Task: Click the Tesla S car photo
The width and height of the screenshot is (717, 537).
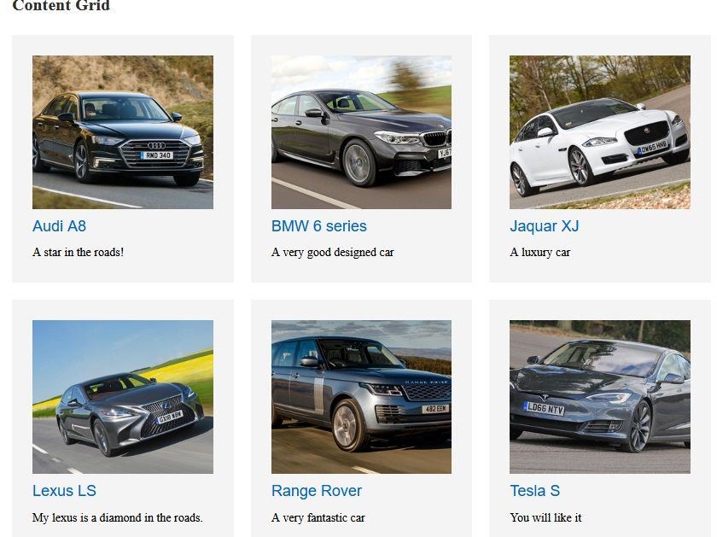Action: coord(600,397)
